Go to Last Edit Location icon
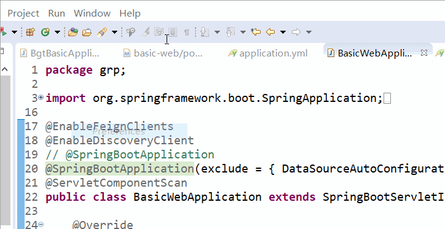Screen dimensions: 445x229 coord(256,32)
